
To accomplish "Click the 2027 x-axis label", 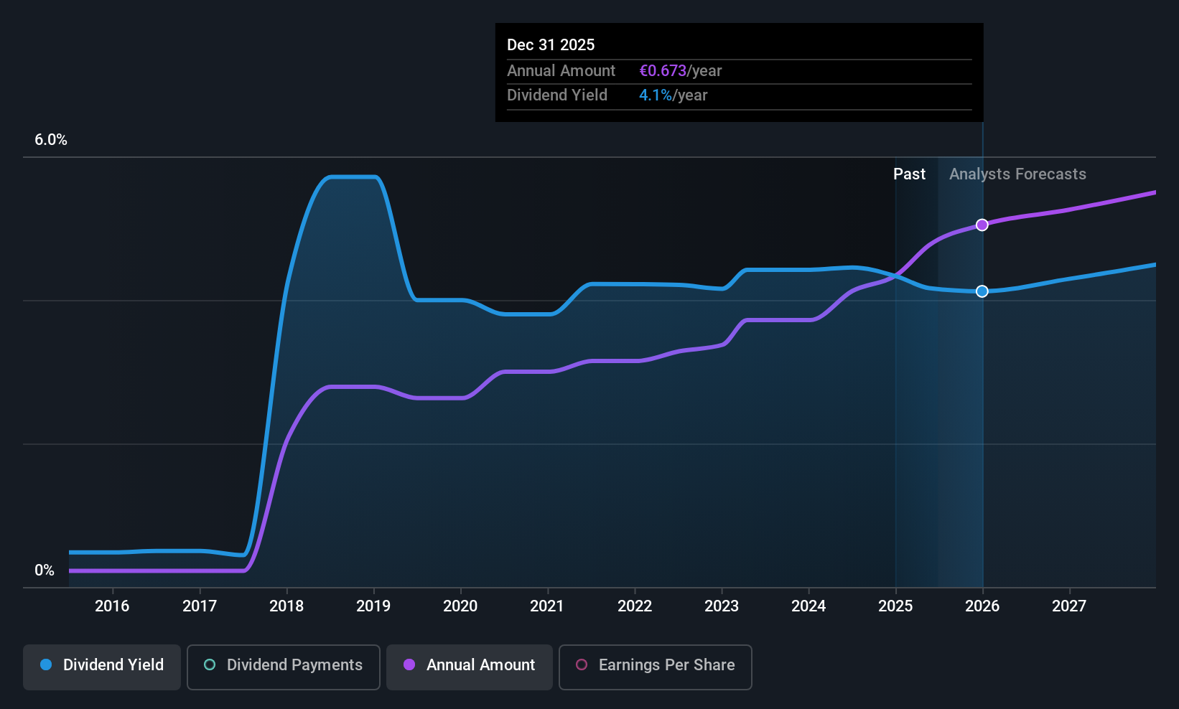I will (x=1069, y=606).
